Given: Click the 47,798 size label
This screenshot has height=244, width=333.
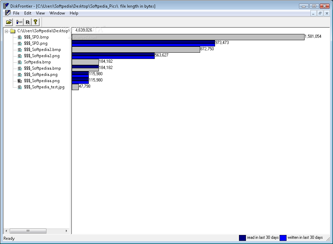Looking at the screenshot, I should click(x=85, y=86).
